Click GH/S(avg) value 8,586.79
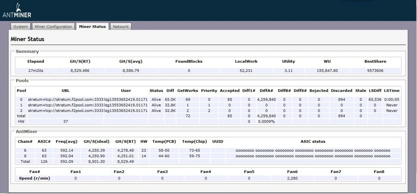Viewport: 417px width, 194px height. coord(131,71)
